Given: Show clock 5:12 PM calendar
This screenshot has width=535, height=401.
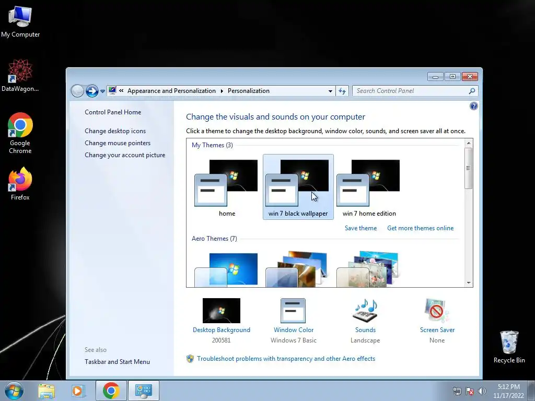Looking at the screenshot, I should [508, 391].
